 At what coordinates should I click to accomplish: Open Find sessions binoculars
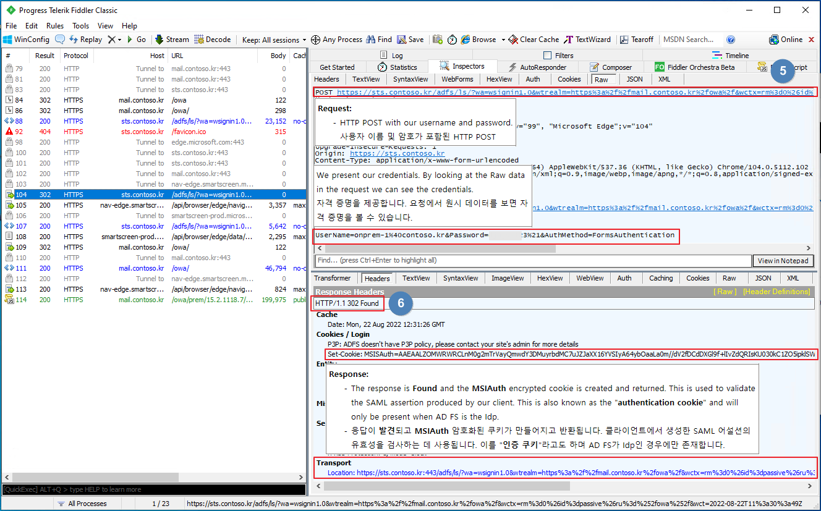pyautogui.click(x=379, y=40)
